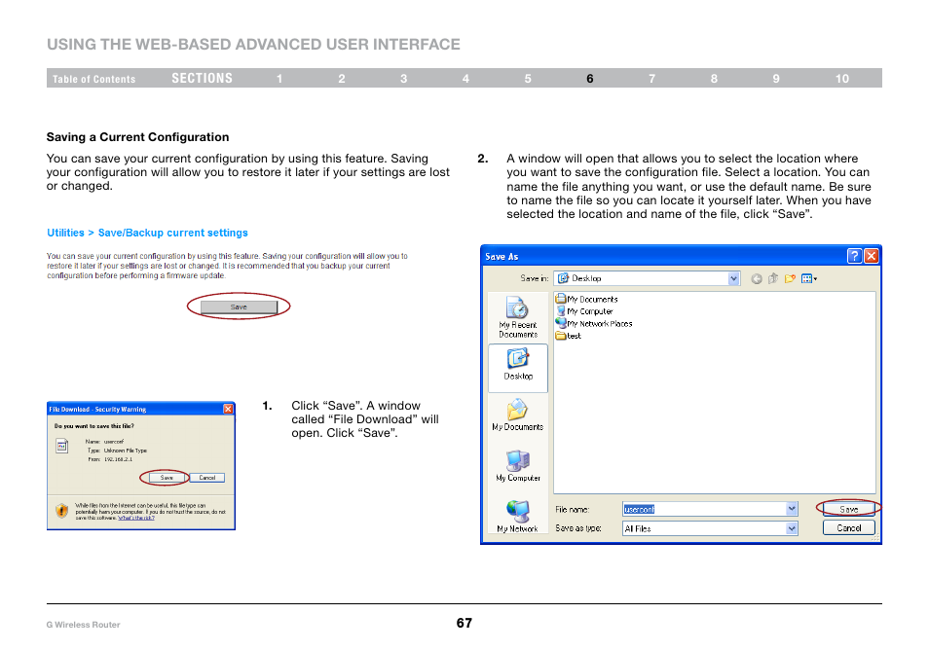The image size is (929, 650).
Task: Click the G Wireless Router footer text
Action: [x=83, y=625]
